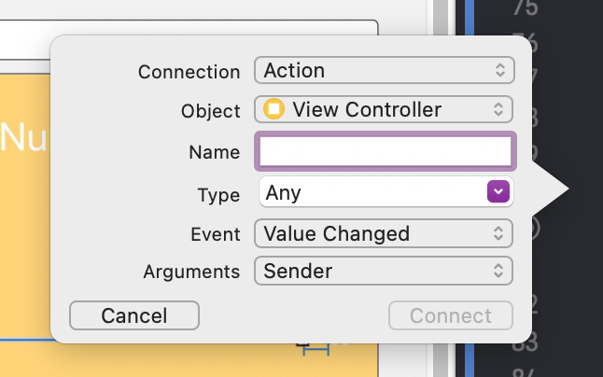Click the "Connection" field label
The width and height of the screenshot is (603, 377).
point(189,71)
